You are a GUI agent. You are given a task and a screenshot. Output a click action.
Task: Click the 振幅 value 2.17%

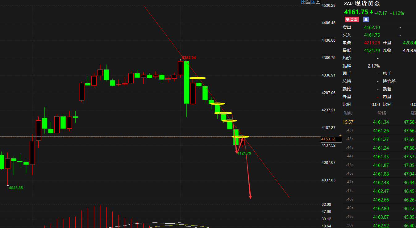(x=374, y=66)
